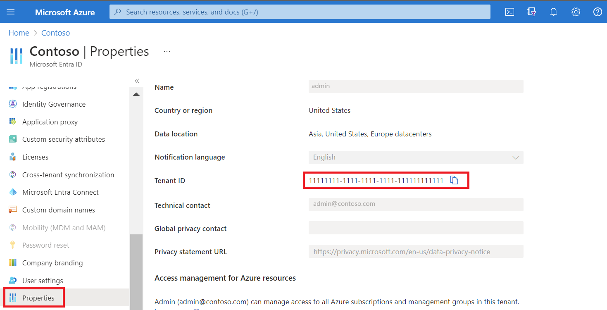Click the "Global privacy contact" label
Screen dimensions: 607x310
(190, 229)
